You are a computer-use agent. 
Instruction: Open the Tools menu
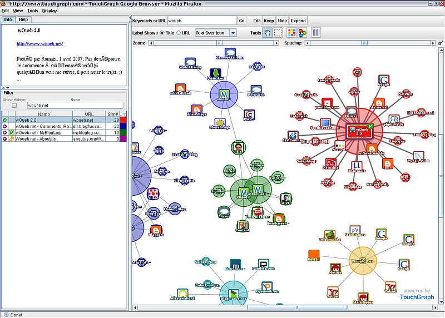pyautogui.click(x=33, y=11)
